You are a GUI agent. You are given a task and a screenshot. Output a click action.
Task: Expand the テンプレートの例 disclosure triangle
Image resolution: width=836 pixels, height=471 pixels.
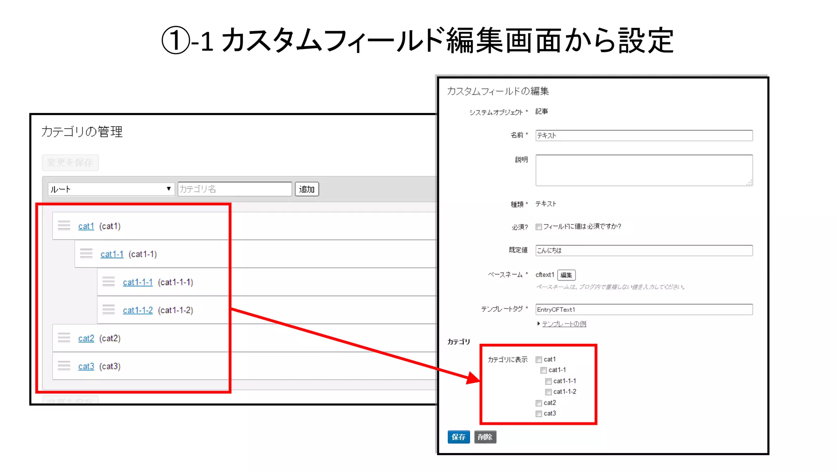(539, 324)
